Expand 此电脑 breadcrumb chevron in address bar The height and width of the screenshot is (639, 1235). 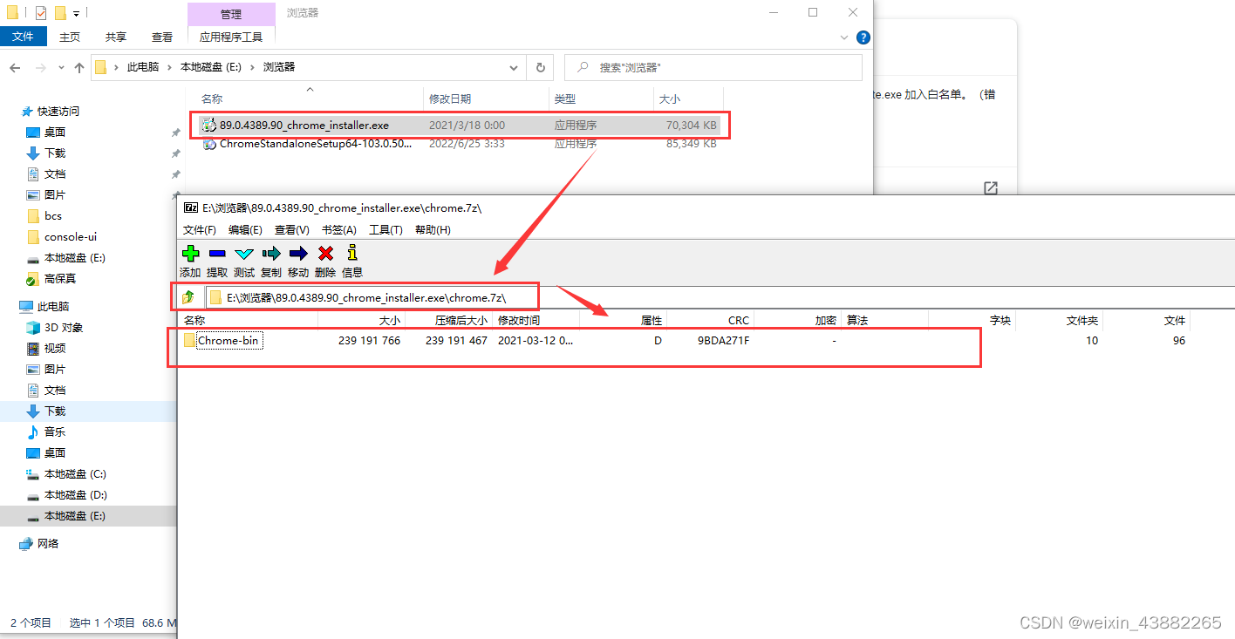(x=168, y=67)
